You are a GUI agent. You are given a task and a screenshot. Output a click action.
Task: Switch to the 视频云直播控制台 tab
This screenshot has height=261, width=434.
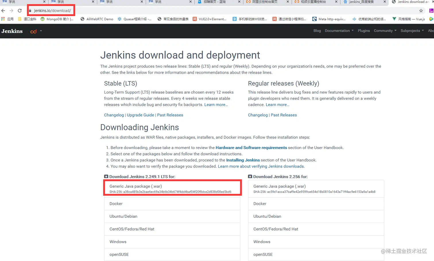pyautogui.click(x=313, y=2)
